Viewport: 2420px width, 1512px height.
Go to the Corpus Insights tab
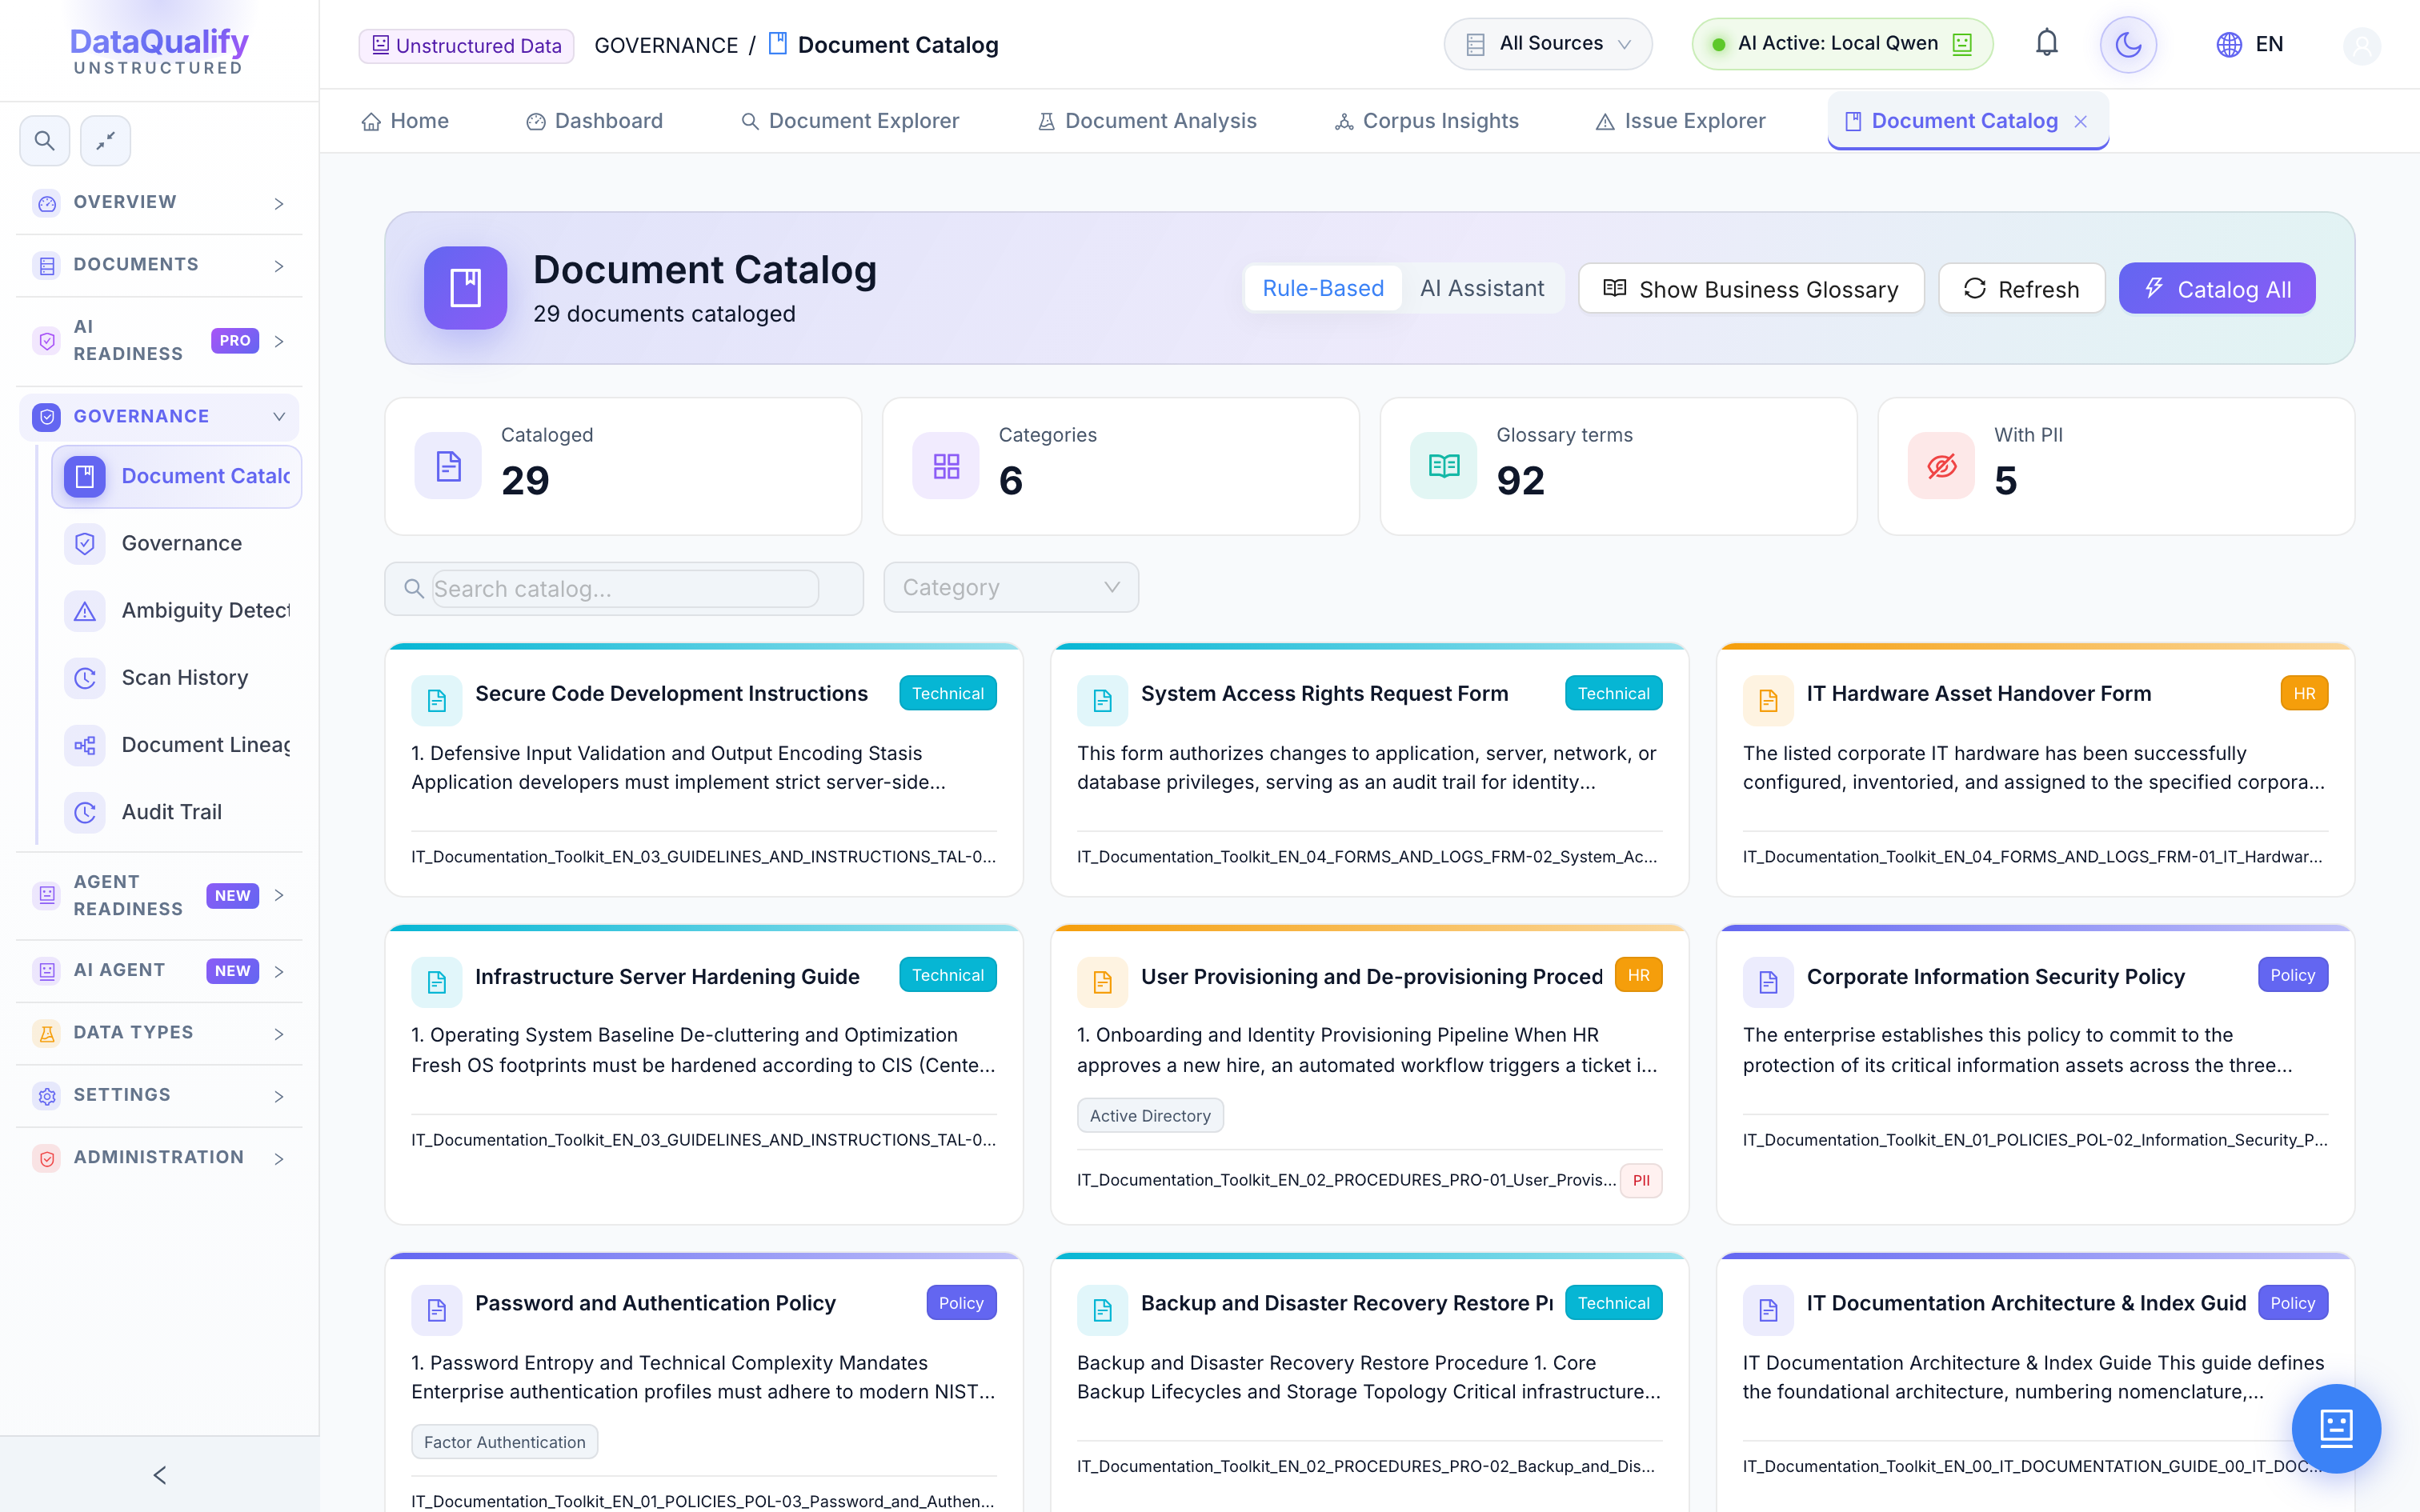(x=1427, y=121)
